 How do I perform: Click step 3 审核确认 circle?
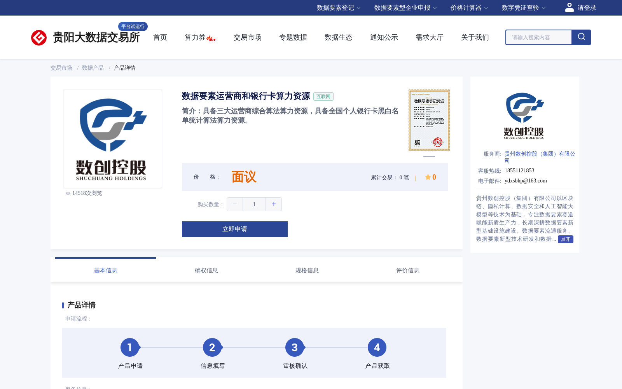[x=295, y=347]
